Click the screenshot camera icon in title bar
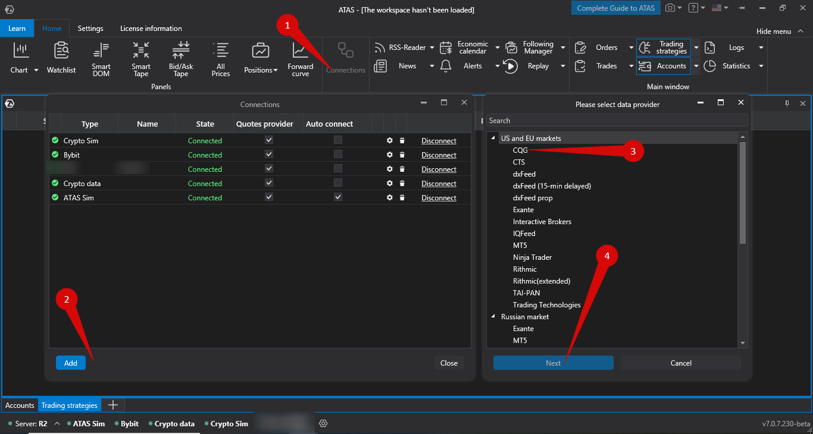Viewport: 813px width, 434px height. click(670, 8)
